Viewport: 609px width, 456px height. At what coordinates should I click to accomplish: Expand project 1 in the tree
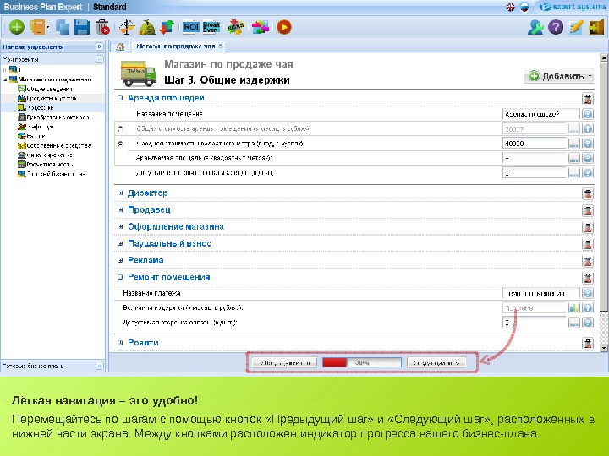[5, 70]
